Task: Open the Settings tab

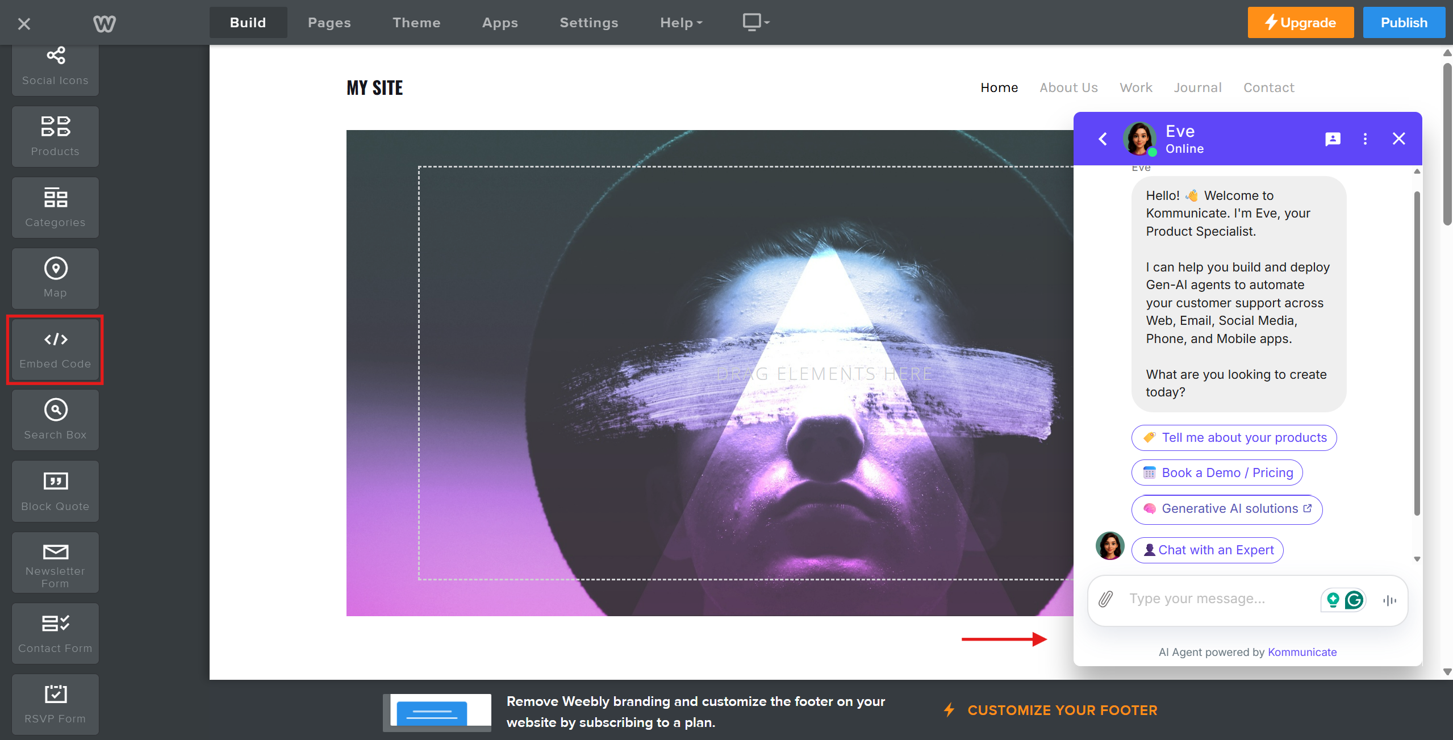Action: [588, 23]
